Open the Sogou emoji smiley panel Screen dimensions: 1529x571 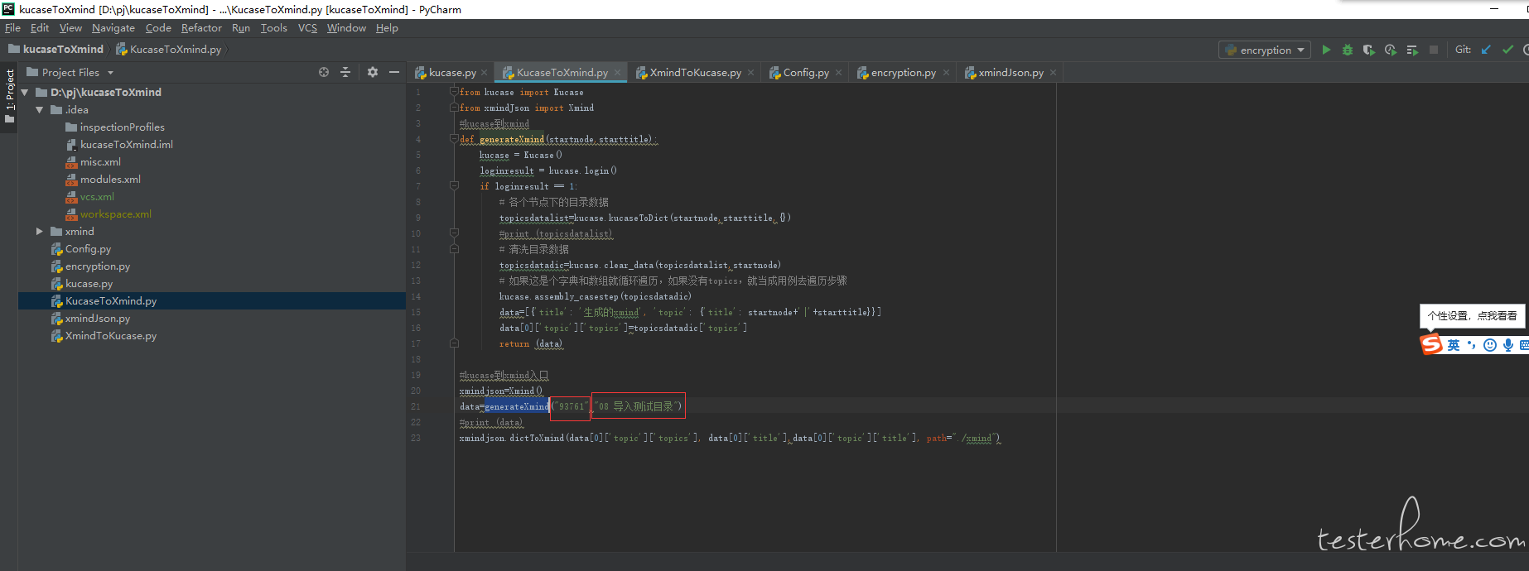click(1490, 345)
